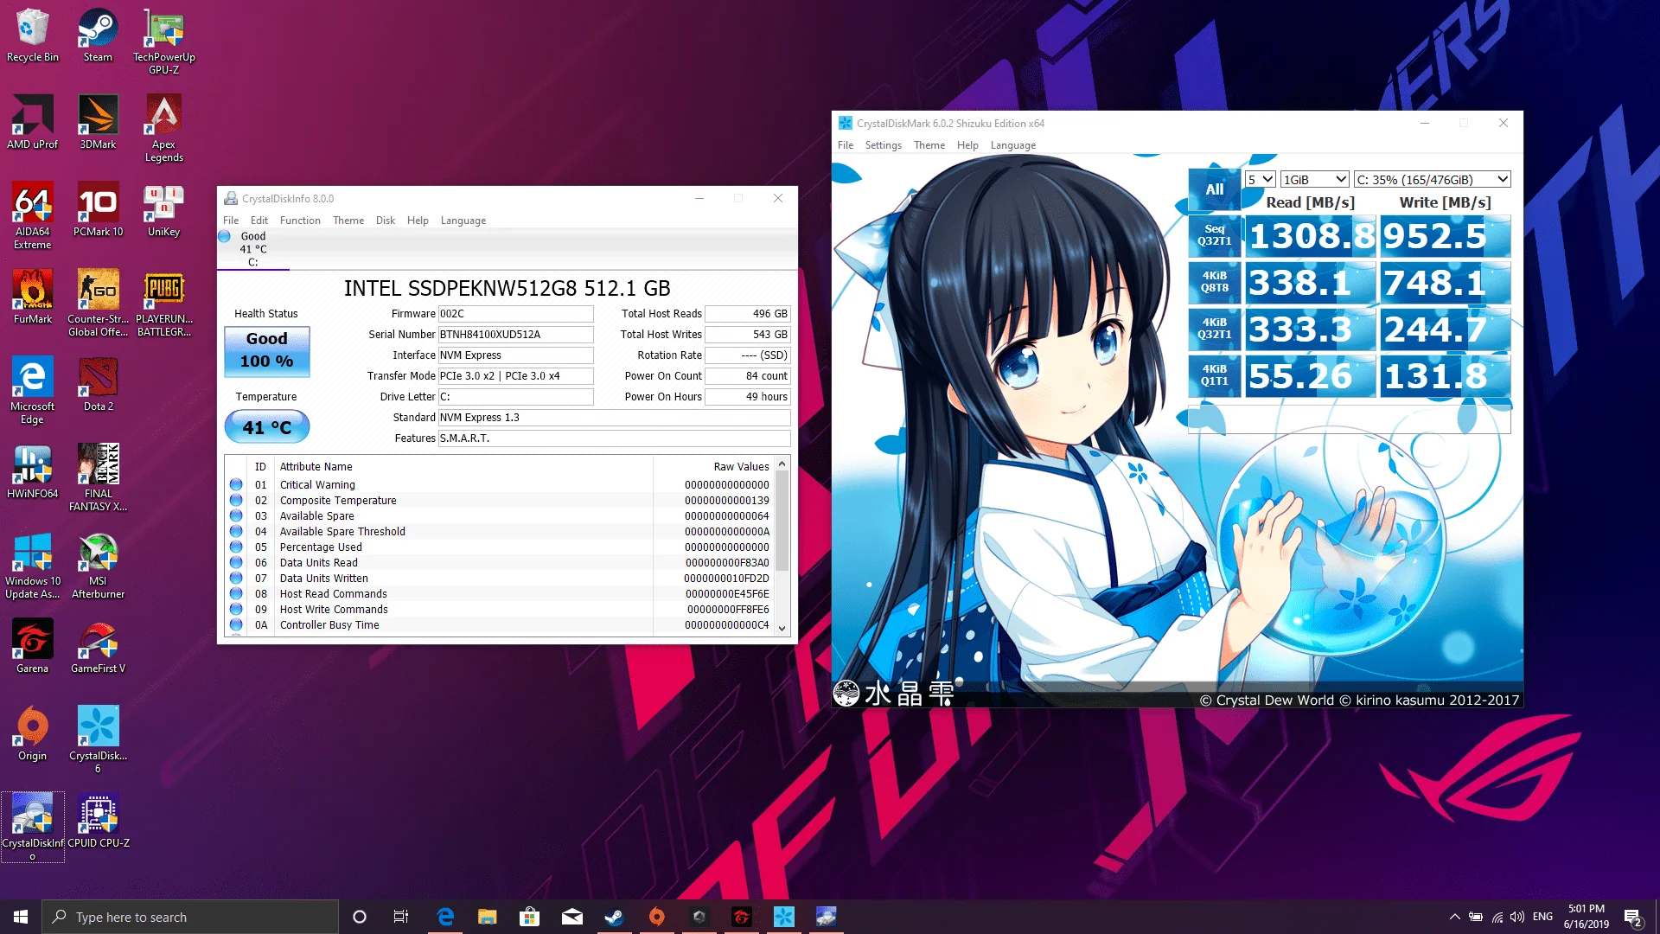Image resolution: width=1660 pixels, height=934 pixels.
Task: Open test count dropdown showing 5
Action: [1260, 179]
